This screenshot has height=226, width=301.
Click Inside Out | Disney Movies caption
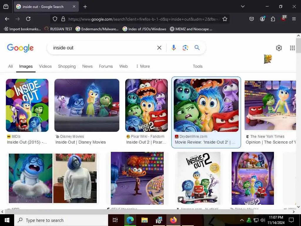[81, 142]
